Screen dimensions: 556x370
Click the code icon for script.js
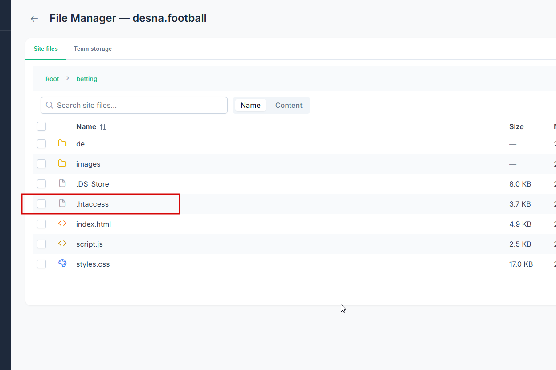tap(62, 244)
